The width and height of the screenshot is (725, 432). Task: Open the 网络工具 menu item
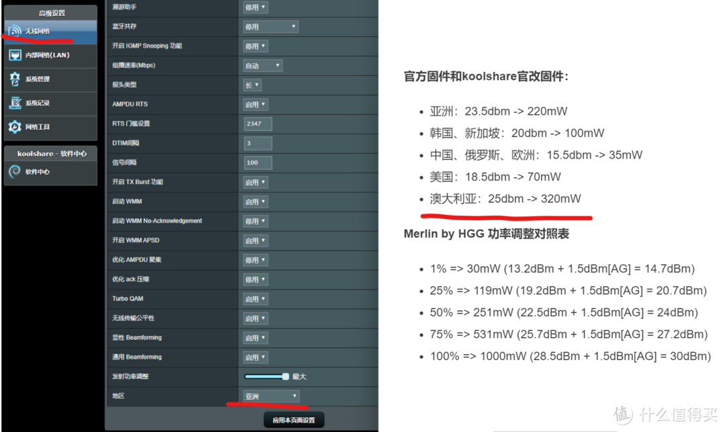pyautogui.click(x=51, y=127)
